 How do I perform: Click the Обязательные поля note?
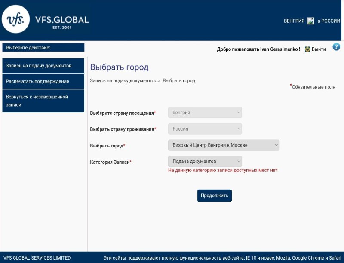point(313,86)
